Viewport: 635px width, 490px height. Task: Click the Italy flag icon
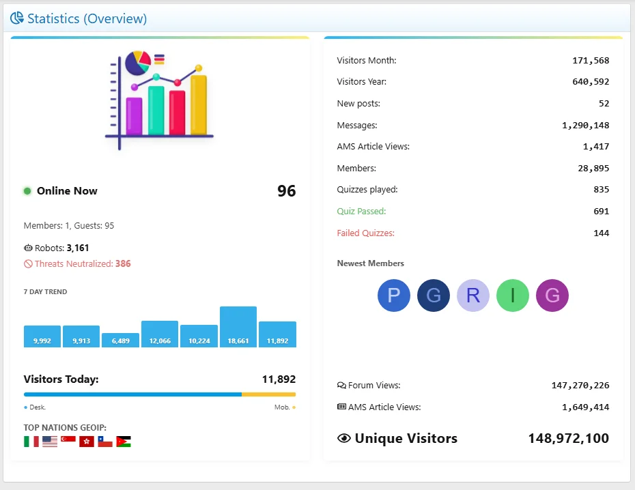(31, 442)
